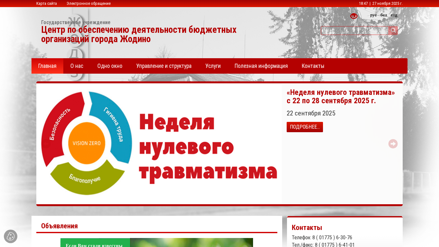The height and width of the screenshot is (247, 439).
Task: Open the Полезная информация menu
Action: tap(261, 66)
